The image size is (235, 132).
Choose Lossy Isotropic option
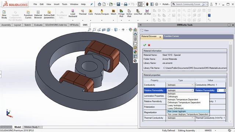[188, 105]
